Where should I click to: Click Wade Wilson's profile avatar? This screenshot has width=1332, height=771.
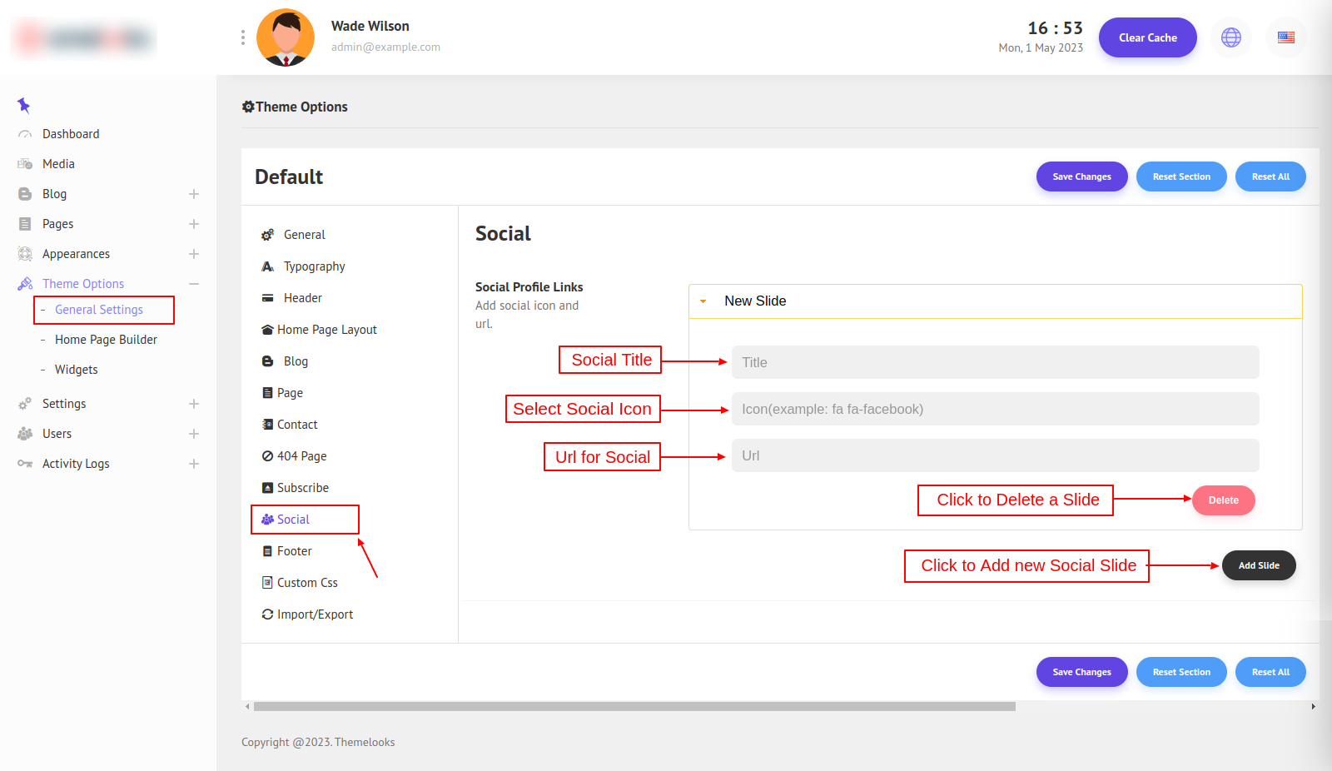click(x=286, y=37)
